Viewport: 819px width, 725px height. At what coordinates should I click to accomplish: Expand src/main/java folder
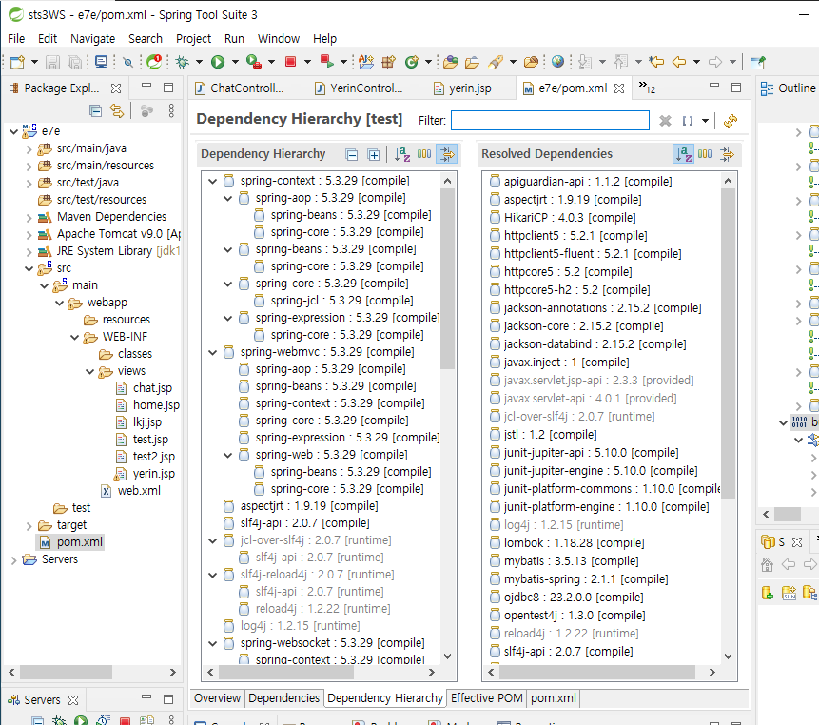tap(29, 148)
